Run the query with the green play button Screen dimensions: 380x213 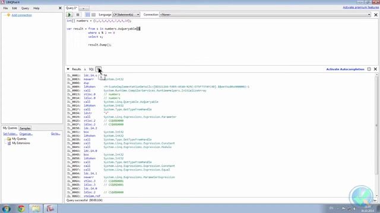tap(69, 15)
